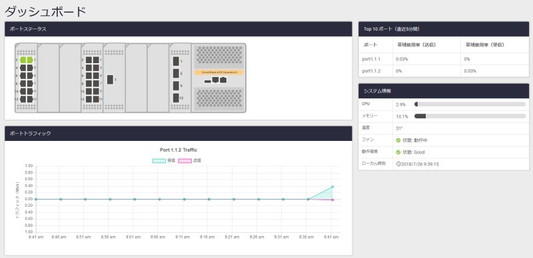The height and width of the screenshot is (258, 533).
Task: Click the USB slot on the controller module
Action: 208,82
